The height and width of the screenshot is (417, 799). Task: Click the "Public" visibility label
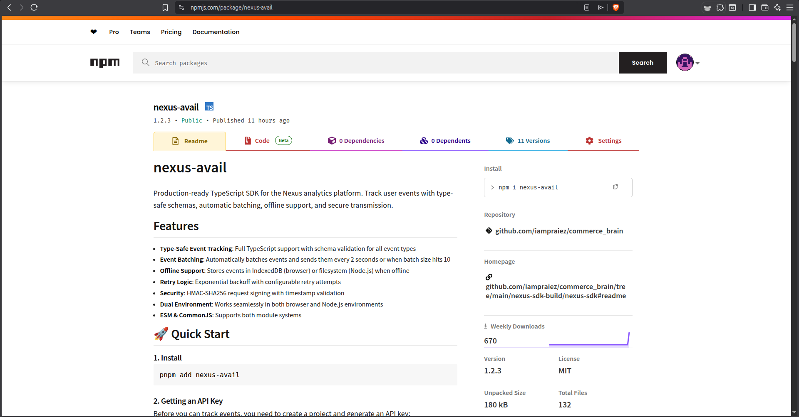point(192,120)
